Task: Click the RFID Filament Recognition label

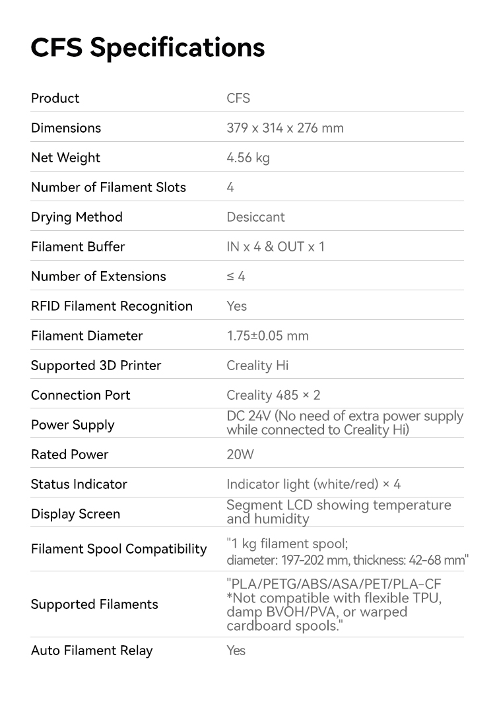Action: click(112, 306)
